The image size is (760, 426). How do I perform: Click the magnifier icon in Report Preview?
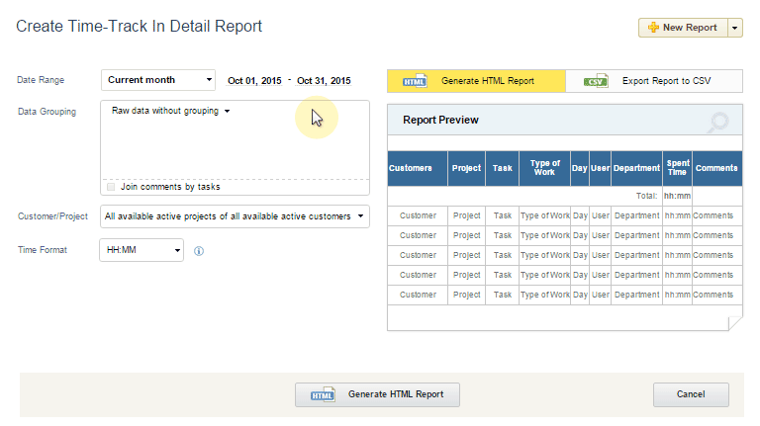click(x=717, y=122)
